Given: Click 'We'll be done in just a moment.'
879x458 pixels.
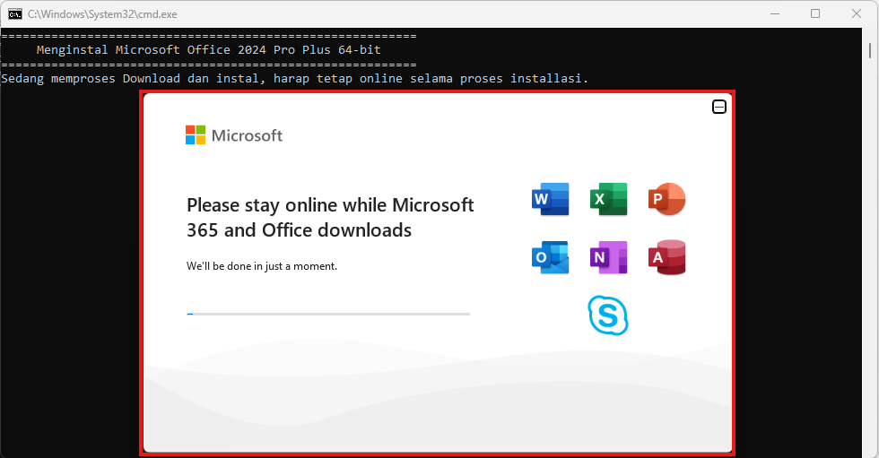Looking at the screenshot, I should click(262, 266).
